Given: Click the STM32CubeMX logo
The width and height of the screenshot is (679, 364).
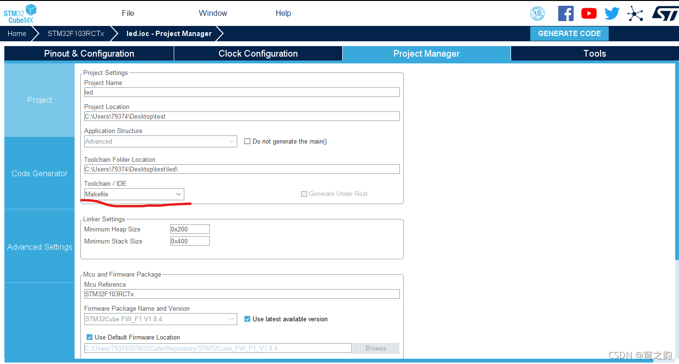Looking at the screenshot, I should (20, 13).
